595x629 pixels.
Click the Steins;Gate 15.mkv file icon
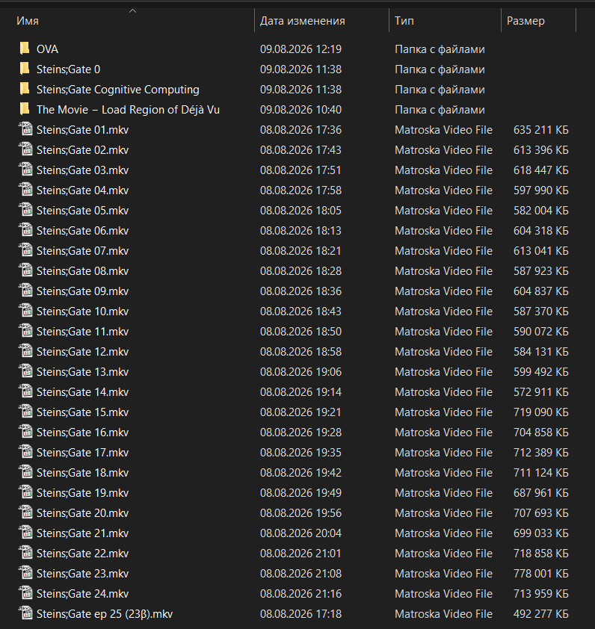coord(25,411)
